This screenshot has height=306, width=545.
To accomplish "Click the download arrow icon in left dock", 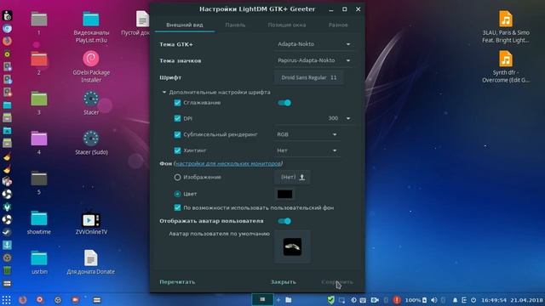I will (x=7, y=245).
